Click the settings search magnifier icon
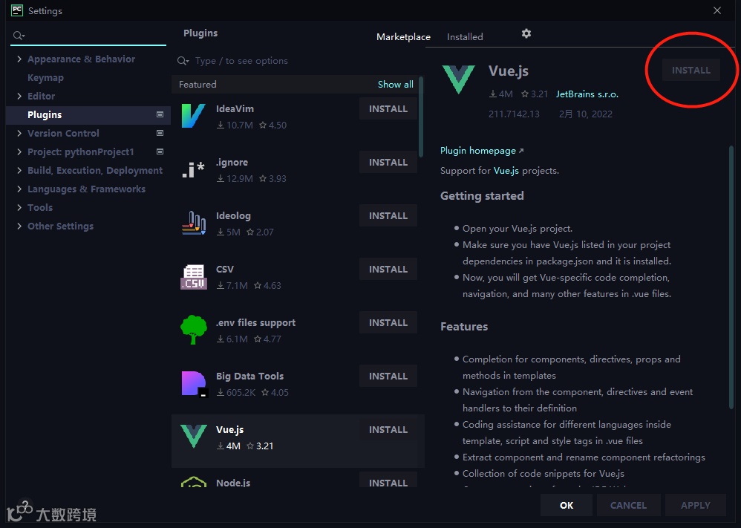Viewport: 741px width, 528px height. point(19,36)
